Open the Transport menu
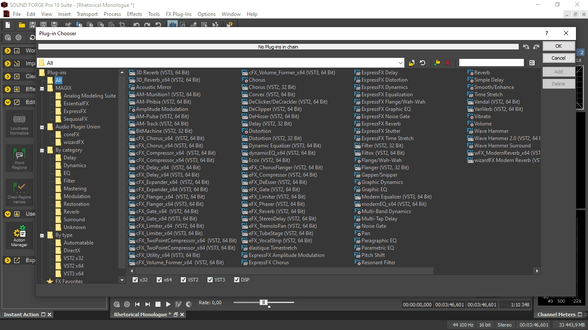 [x=87, y=14]
